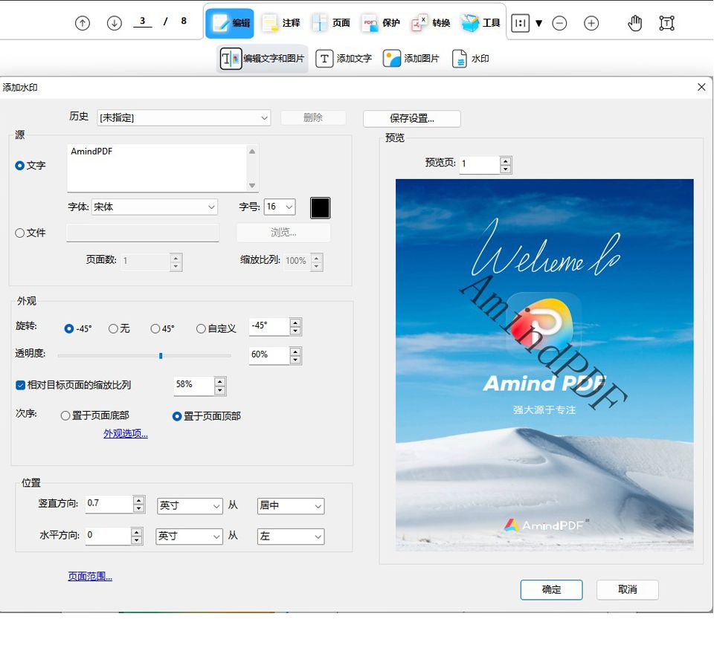This screenshot has width=714, height=654.
Task: Click 水印 watermark tool
Action: coord(471,59)
